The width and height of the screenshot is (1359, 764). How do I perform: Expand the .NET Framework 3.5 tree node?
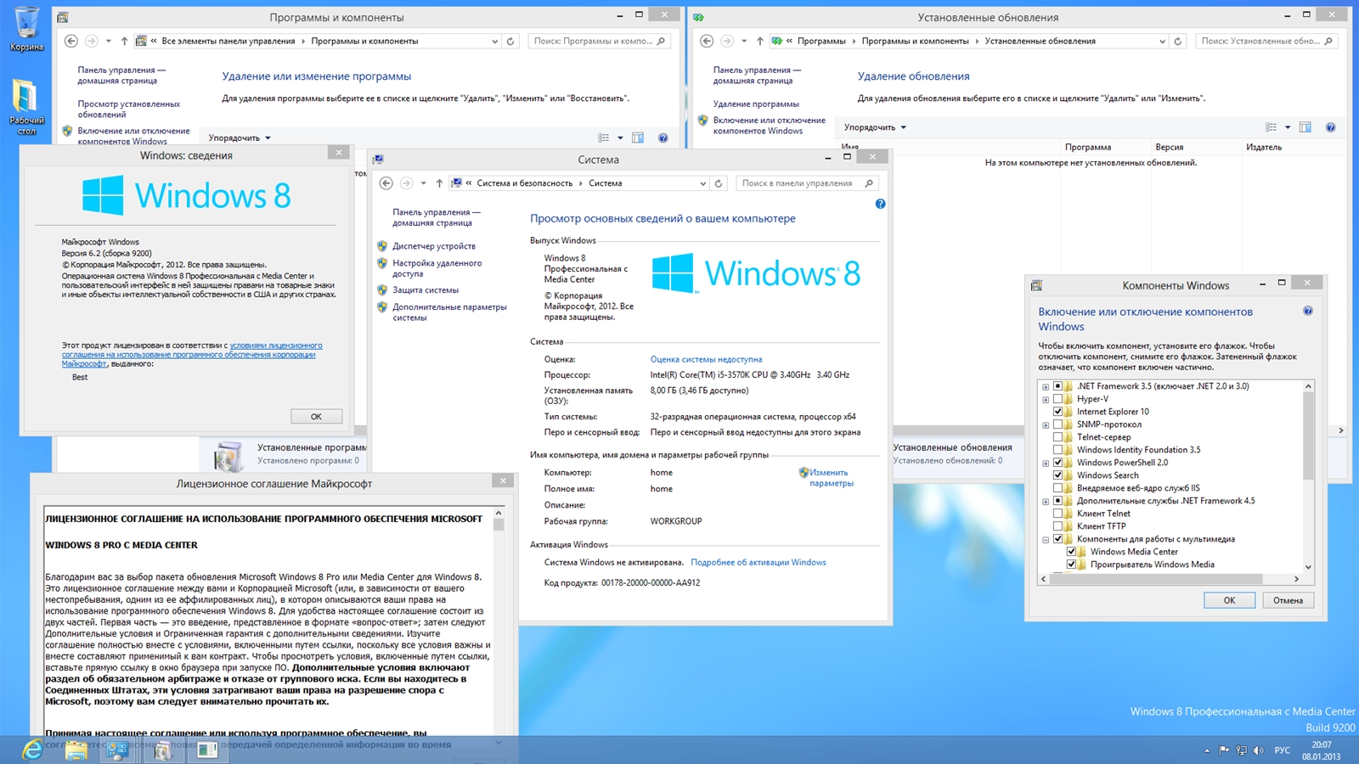point(1046,387)
